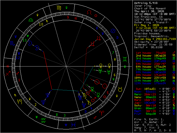177x133 pixels.
Task: Select the Taurus glyph beside 6th house row
Action: tap(174, 67)
